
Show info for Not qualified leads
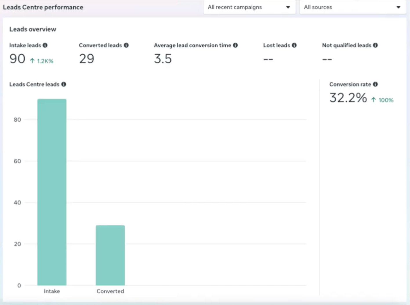tap(375, 45)
